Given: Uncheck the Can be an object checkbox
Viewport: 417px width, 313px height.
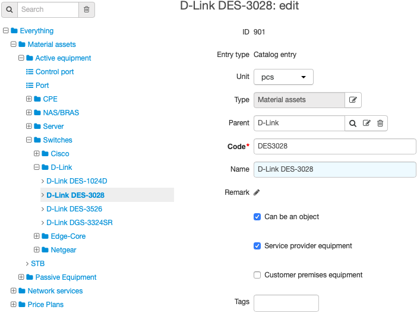Looking at the screenshot, I should 257,217.
